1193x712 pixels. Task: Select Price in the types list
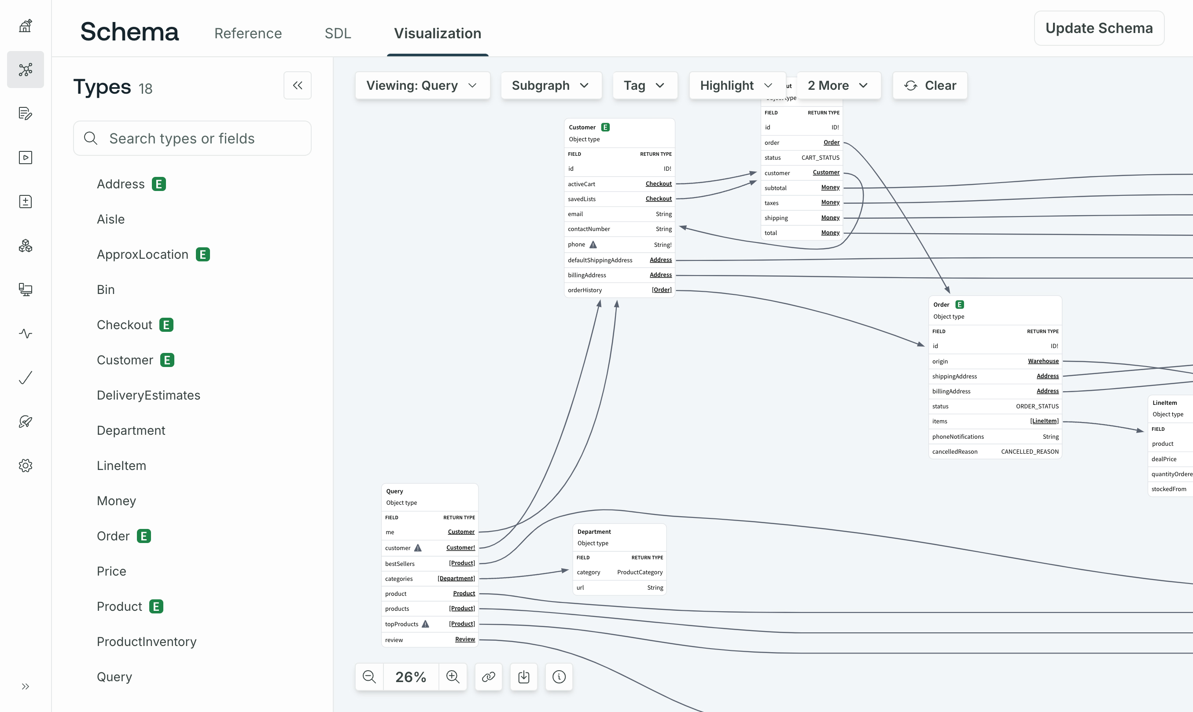(111, 571)
